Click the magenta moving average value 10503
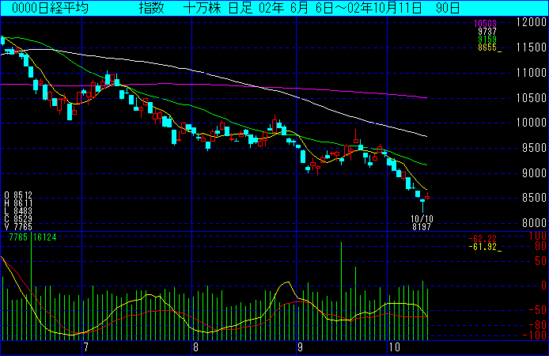 (485, 24)
